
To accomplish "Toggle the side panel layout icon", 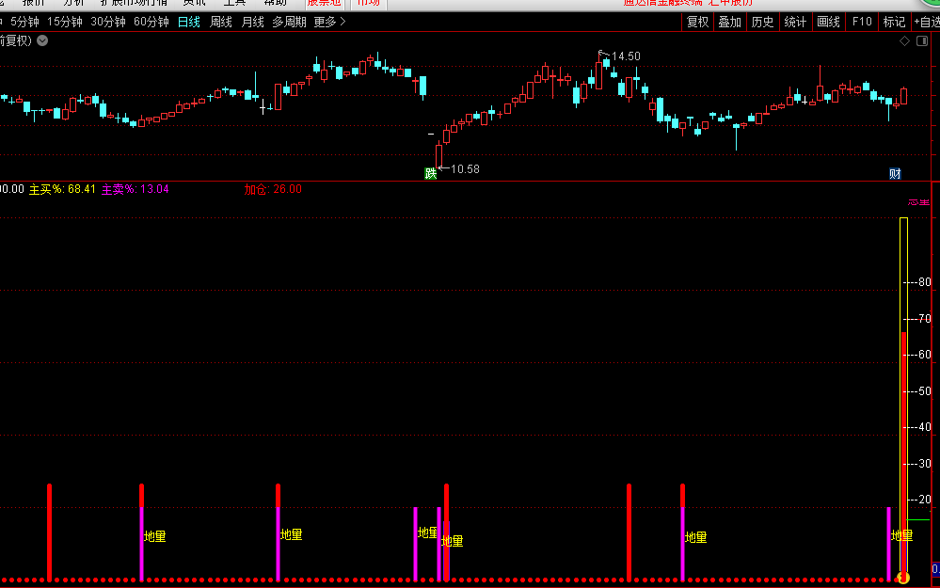I will tap(923, 41).
